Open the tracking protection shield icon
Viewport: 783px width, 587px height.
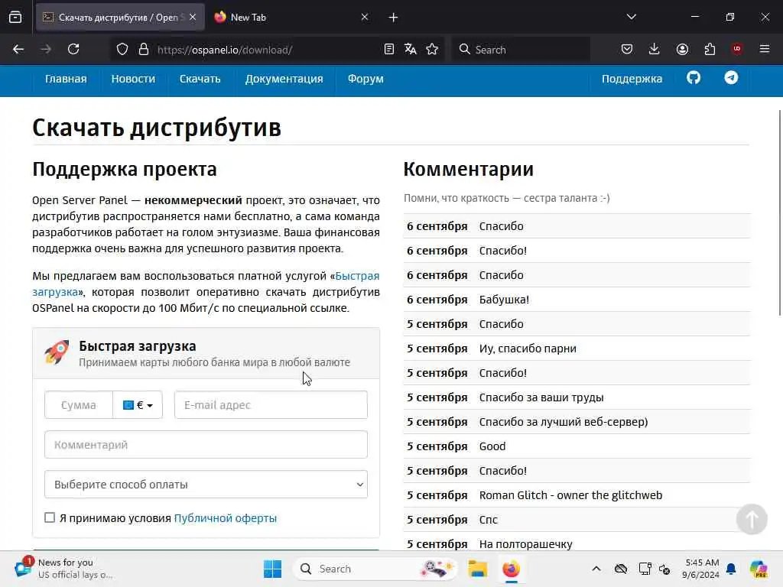(x=122, y=50)
